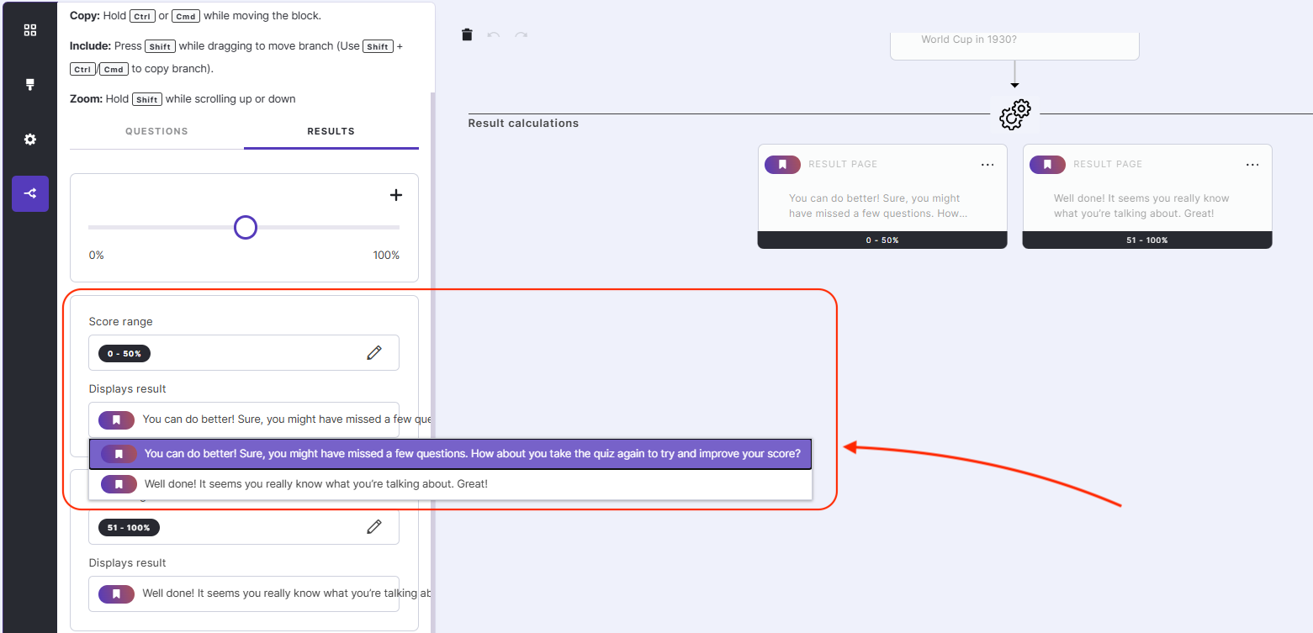Click the 0 - 50% score badge
The width and height of the screenshot is (1313, 633).
coord(123,353)
